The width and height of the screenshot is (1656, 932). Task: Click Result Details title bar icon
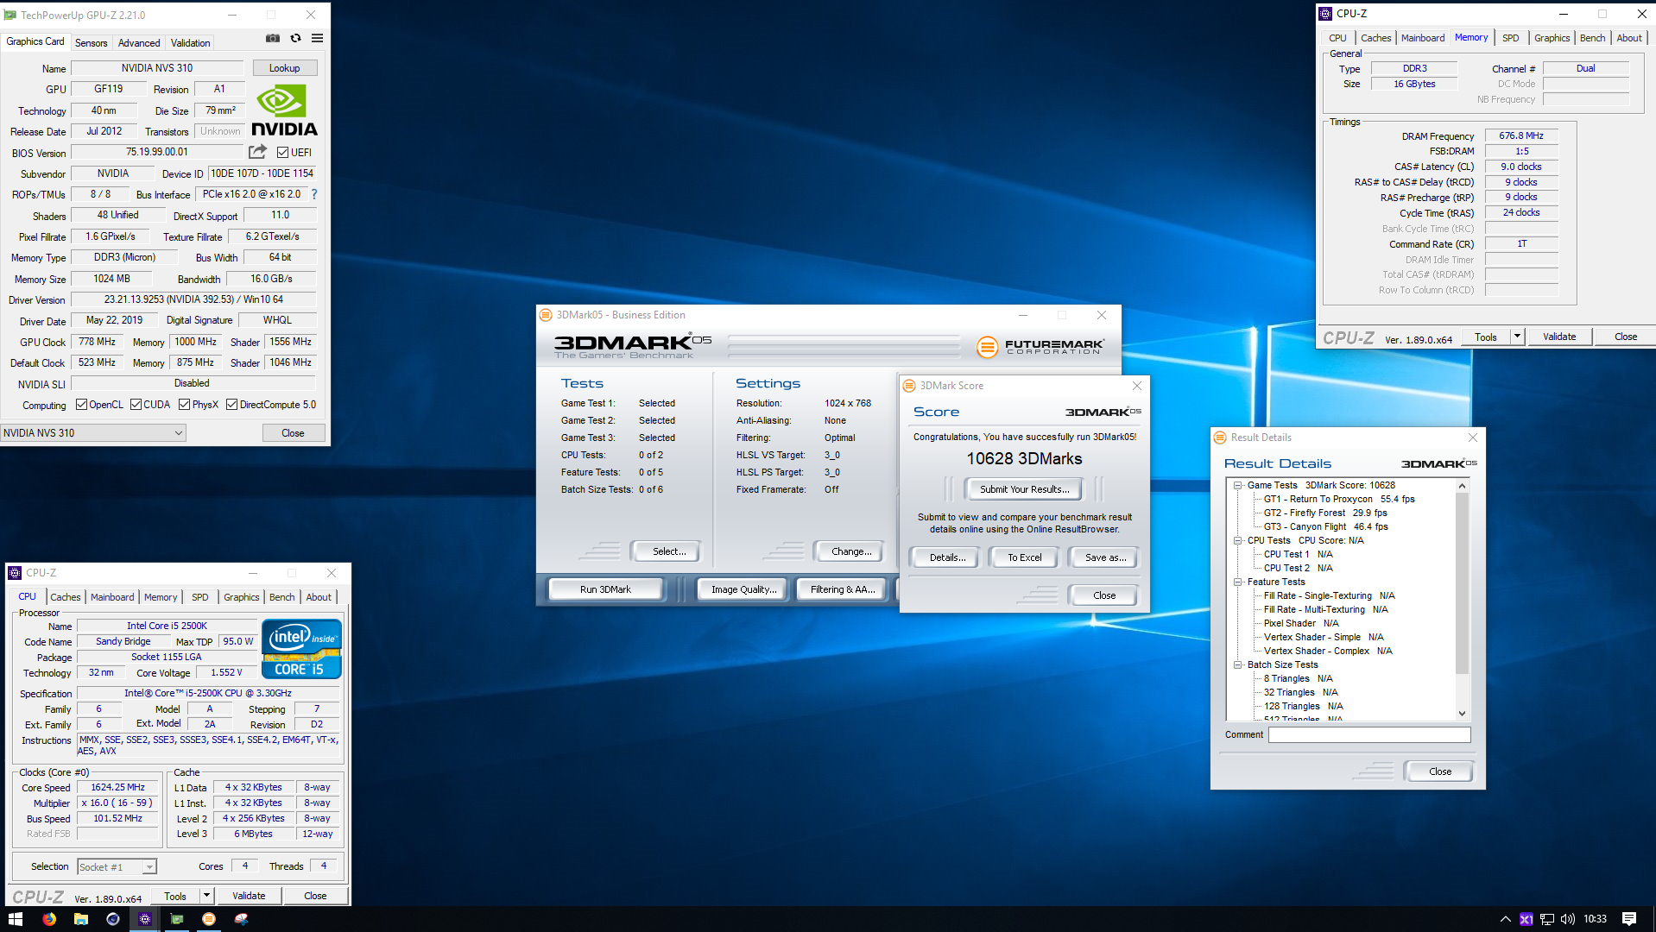coord(1220,438)
